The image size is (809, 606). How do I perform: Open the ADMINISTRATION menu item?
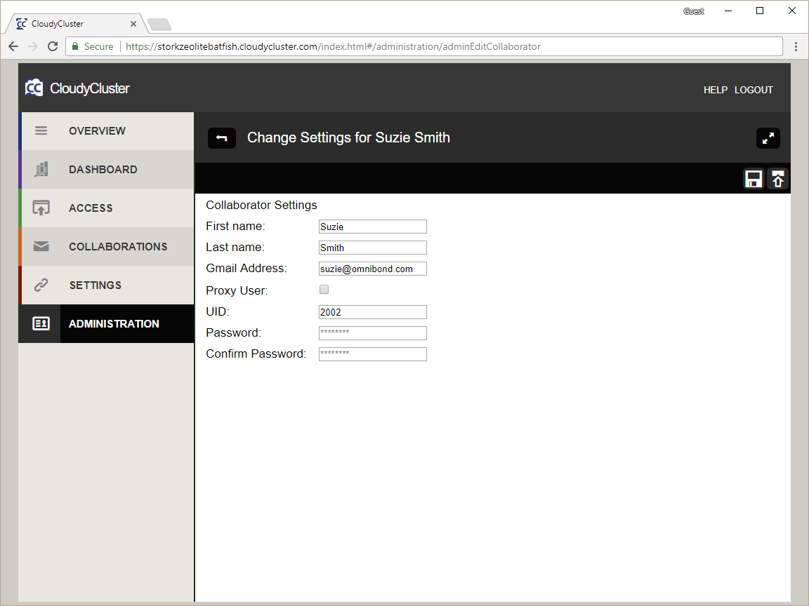106,323
